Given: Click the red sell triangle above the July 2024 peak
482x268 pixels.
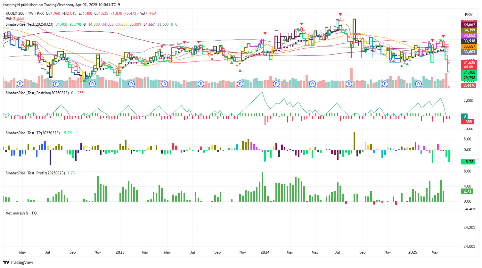Looking at the screenshot, I should pyautogui.click(x=340, y=14).
